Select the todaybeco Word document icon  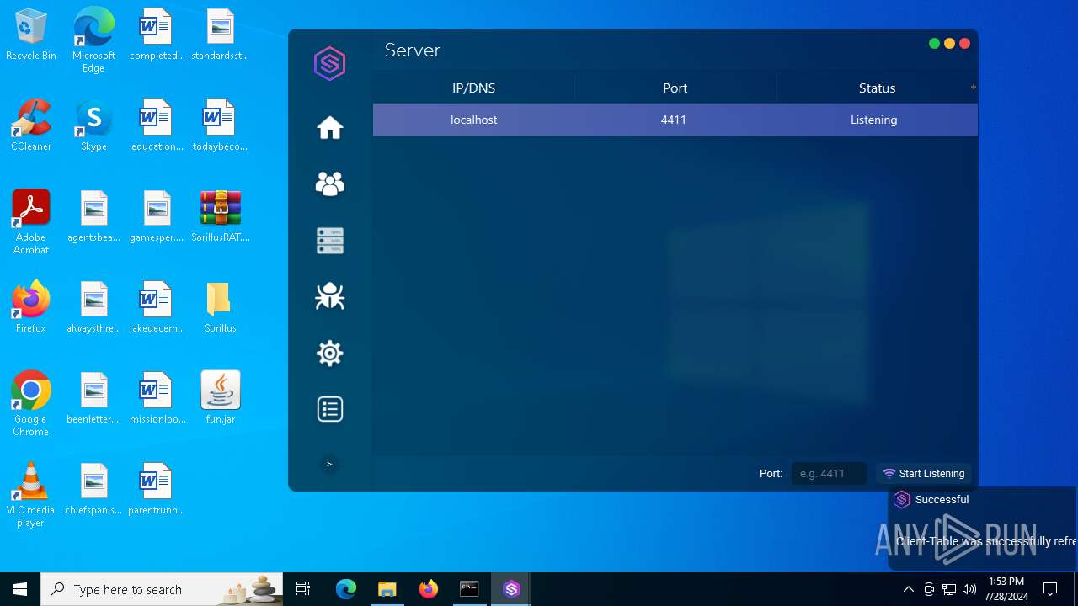pyautogui.click(x=221, y=125)
